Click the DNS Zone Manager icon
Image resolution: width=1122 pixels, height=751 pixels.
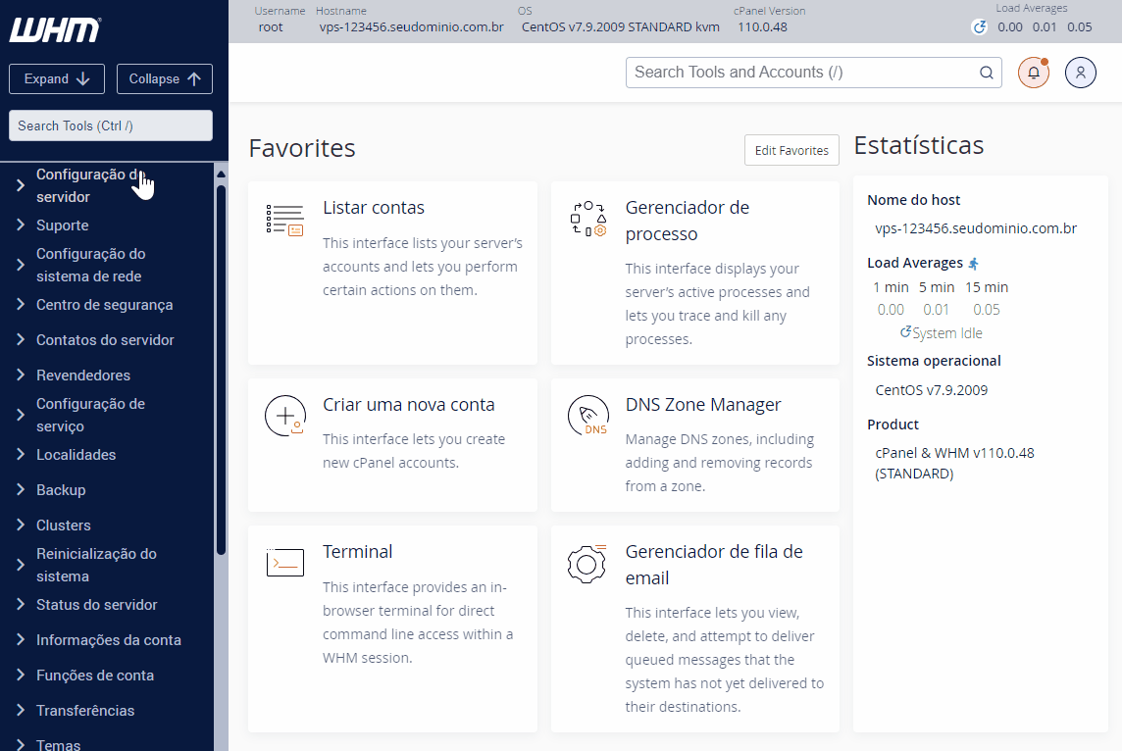[588, 416]
